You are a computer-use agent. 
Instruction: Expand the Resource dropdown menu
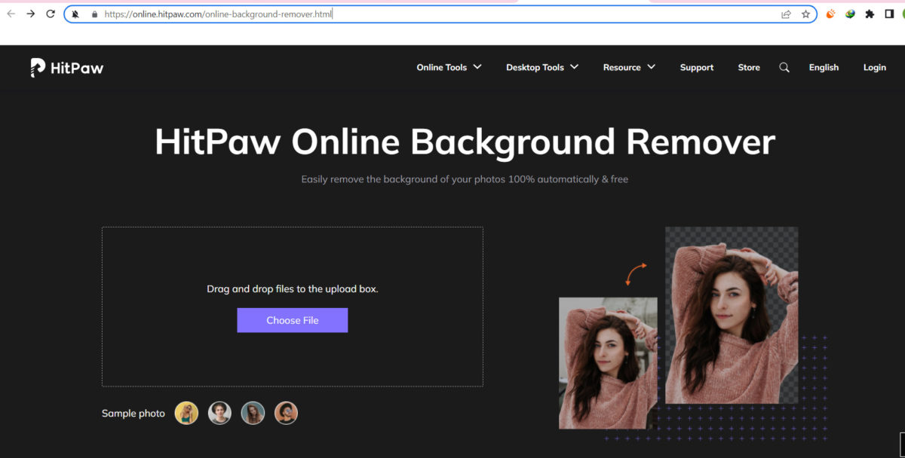[x=629, y=68]
